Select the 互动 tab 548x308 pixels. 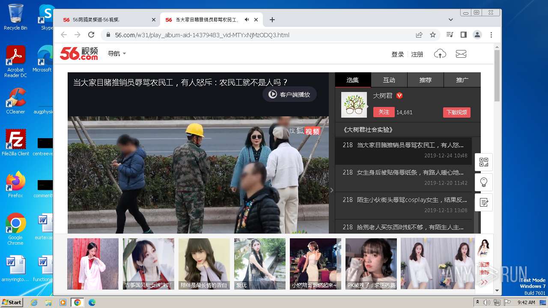click(389, 80)
